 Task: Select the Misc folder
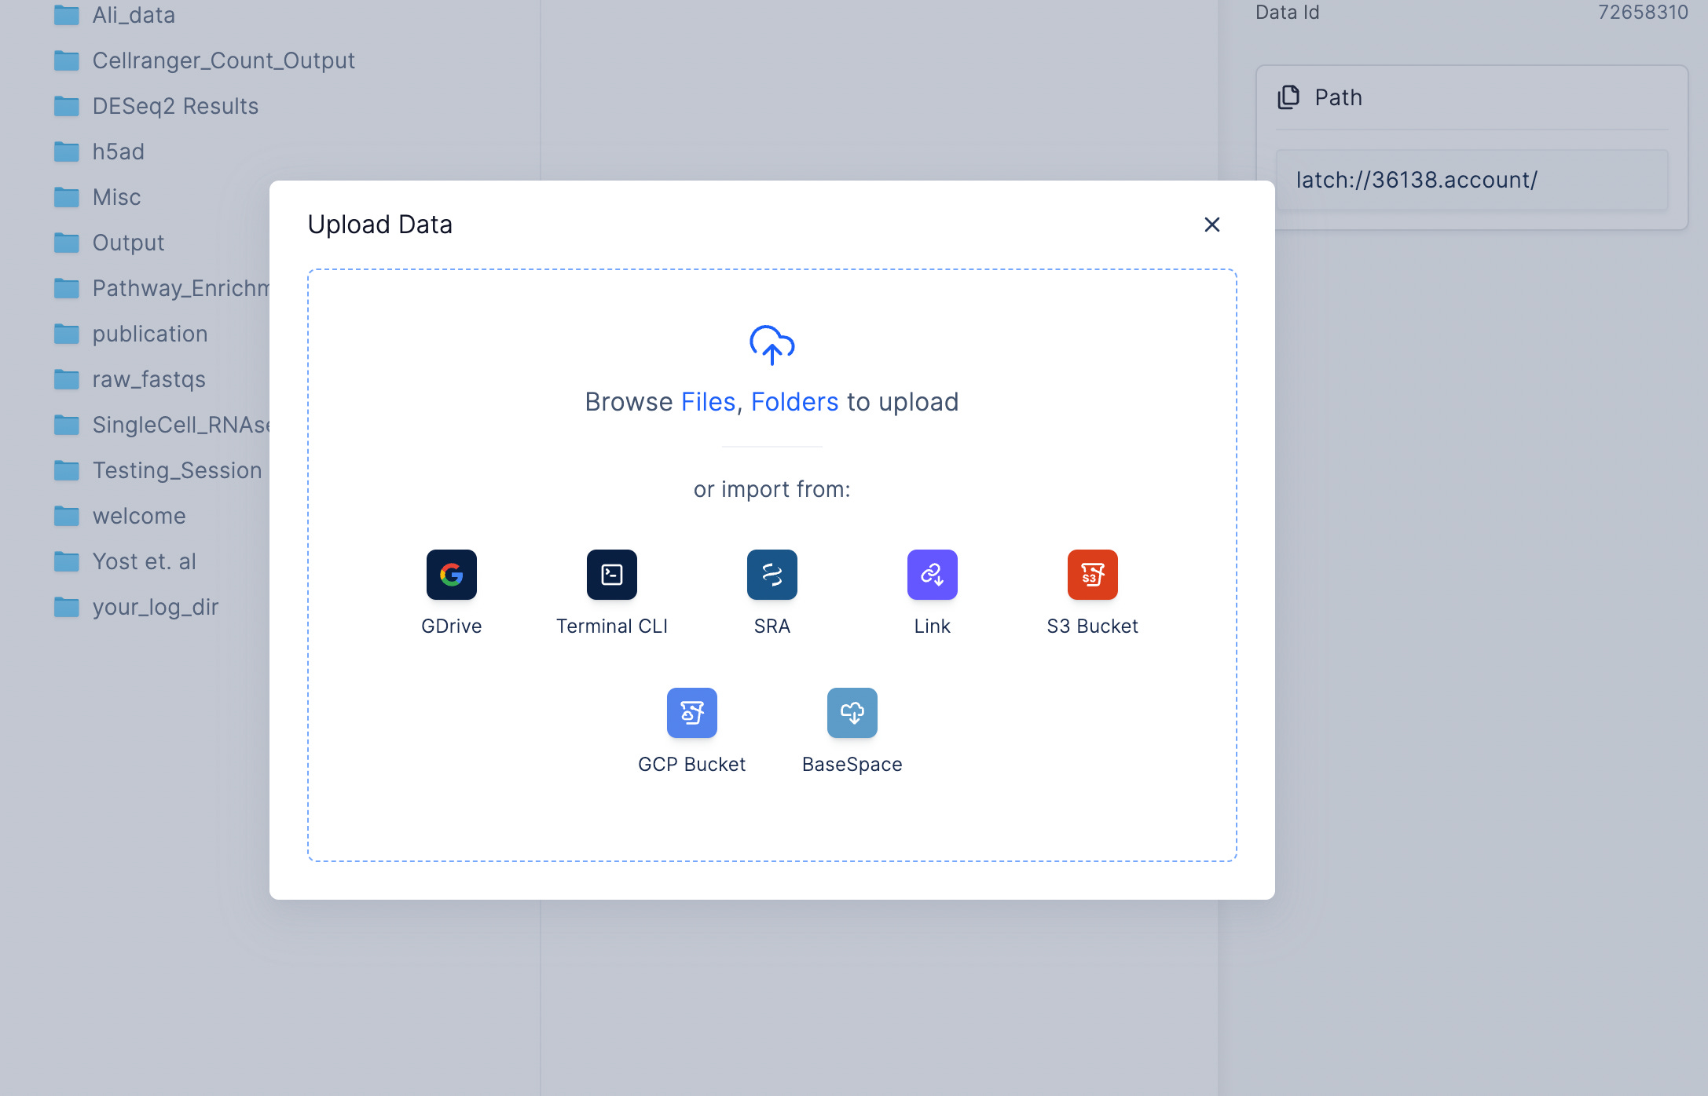pyautogui.click(x=97, y=197)
